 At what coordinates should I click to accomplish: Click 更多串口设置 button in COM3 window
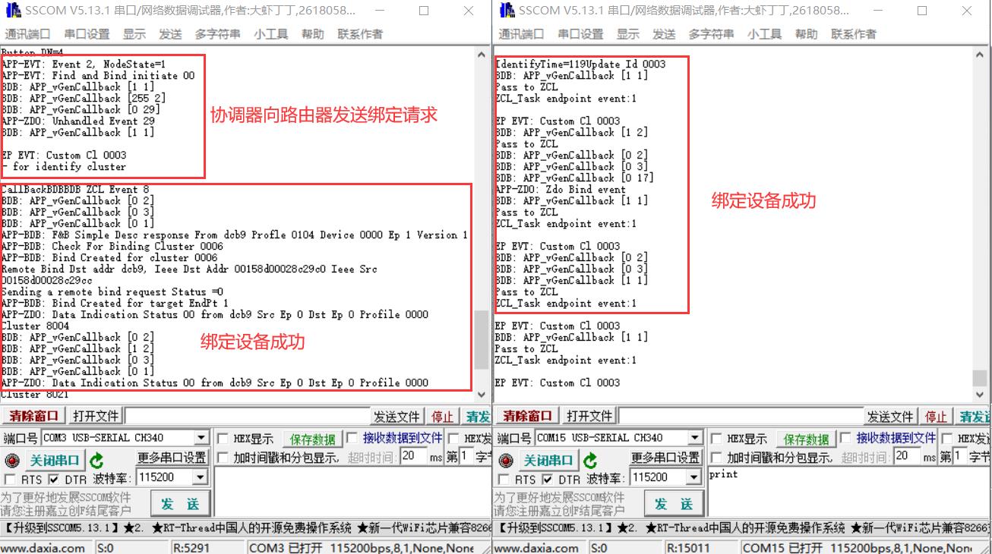[172, 458]
